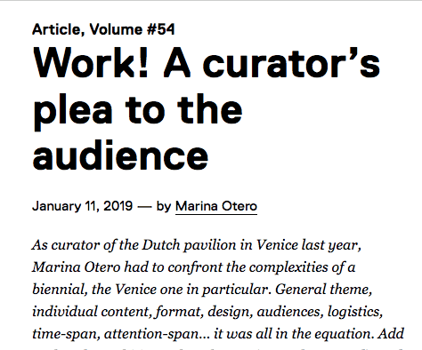This screenshot has width=422, height=350.
Task: Click the "Volume #54" text in header
Action: click(x=132, y=29)
